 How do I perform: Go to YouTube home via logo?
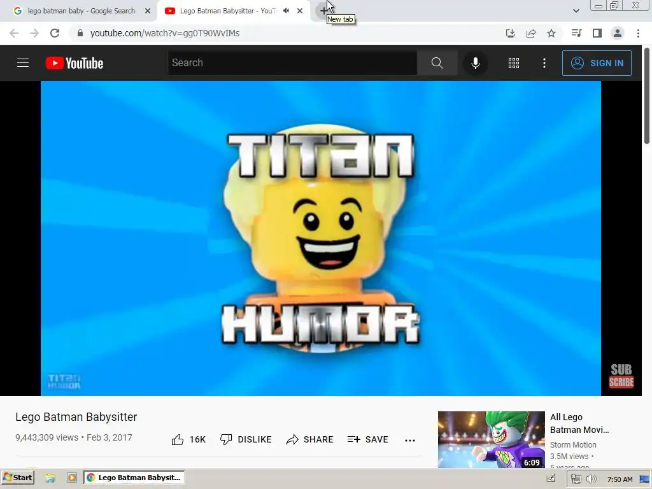[x=74, y=63]
